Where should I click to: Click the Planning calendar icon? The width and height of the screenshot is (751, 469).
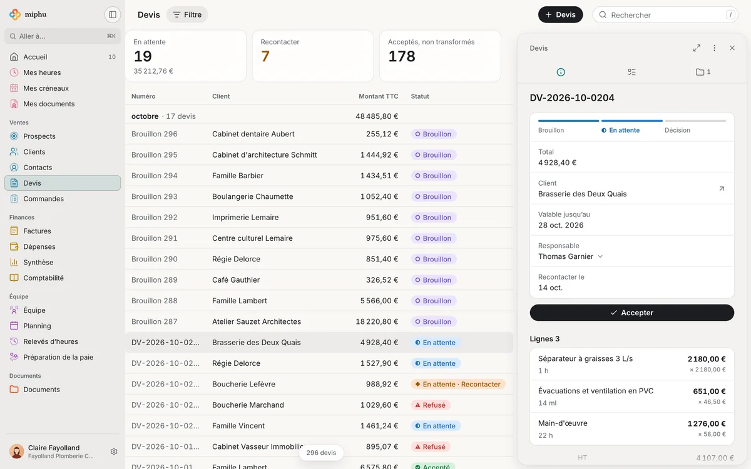coord(14,326)
